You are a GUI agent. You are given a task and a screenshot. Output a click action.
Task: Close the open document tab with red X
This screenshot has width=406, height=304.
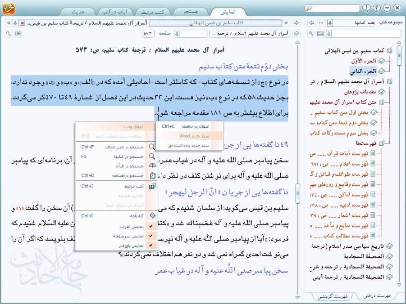23,23
